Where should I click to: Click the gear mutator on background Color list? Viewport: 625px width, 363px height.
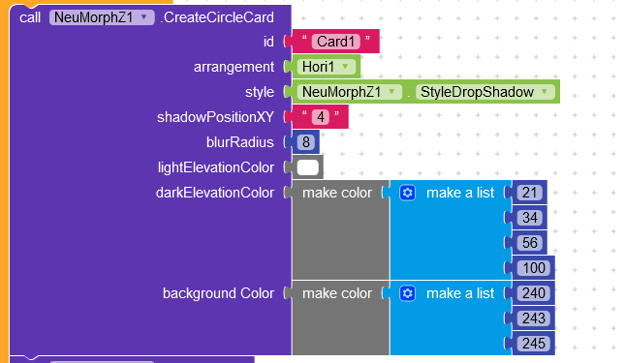tap(407, 293)
